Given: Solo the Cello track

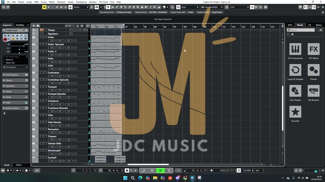Looking at the screenshot, I should pyautogui.click(x=45, y=65).
